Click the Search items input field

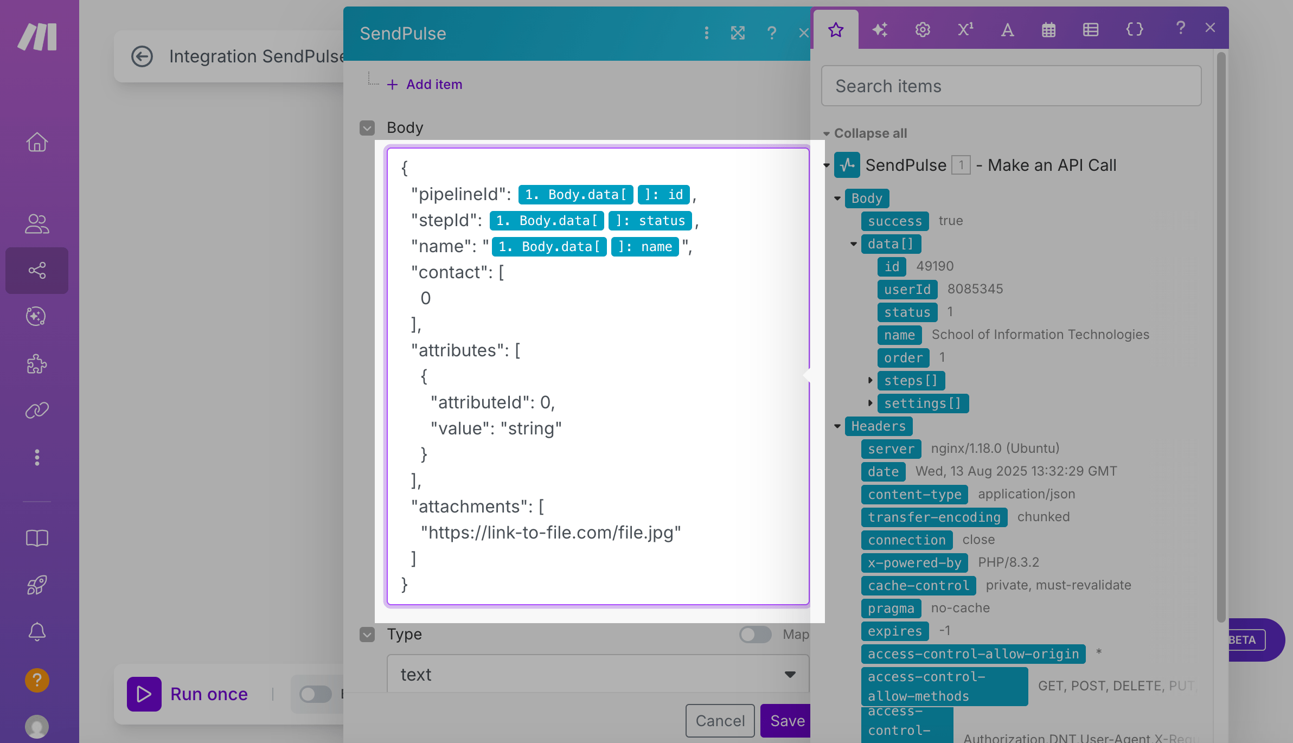click(1011, 86)
